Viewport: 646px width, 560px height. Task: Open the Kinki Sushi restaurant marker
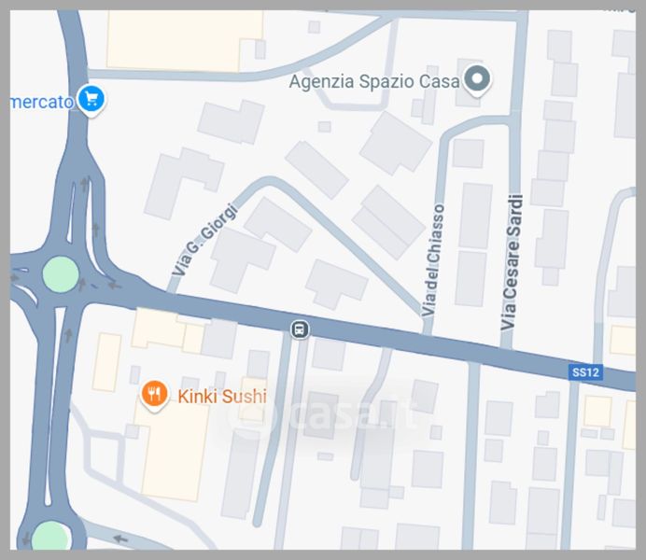[x=154, y=395]
